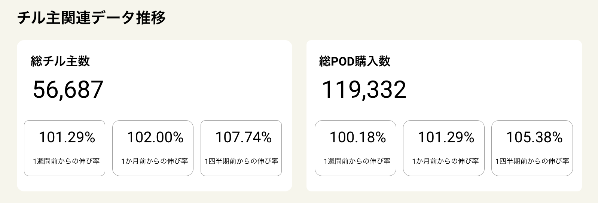
Task: Click 101.29% weekly growth under 総チル主数
Action: pos(67,137)
